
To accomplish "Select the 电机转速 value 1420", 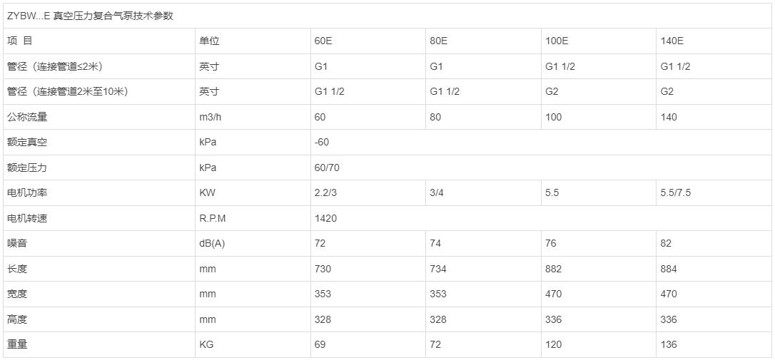I will click(325, 218).
